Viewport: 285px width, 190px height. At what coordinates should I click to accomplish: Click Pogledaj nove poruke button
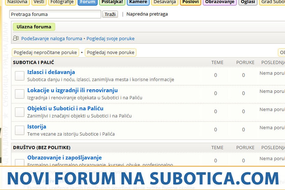pos(111,52)
